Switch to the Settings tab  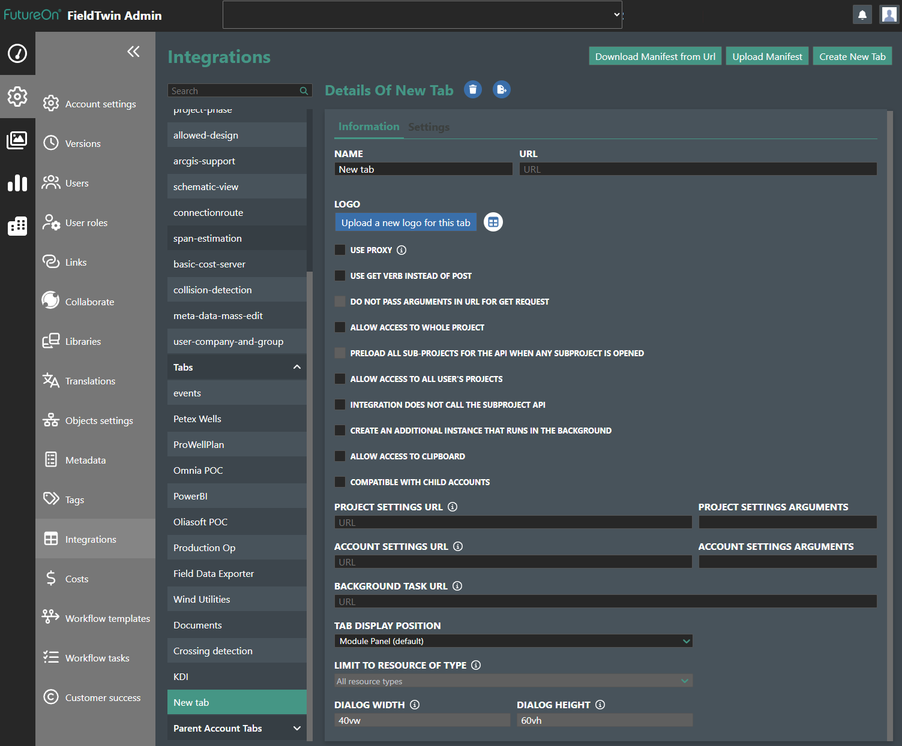coord(428,127)
